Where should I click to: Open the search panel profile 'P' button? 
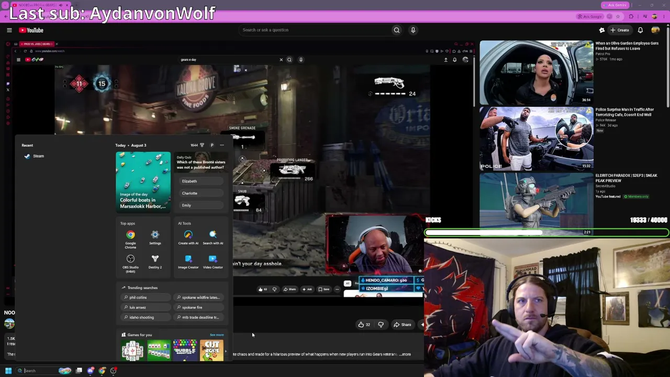click(x=212, y=145)
